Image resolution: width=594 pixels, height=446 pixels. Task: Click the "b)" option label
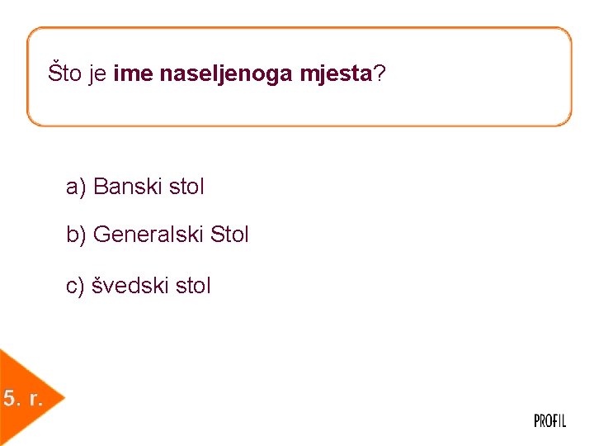point(77,235)
